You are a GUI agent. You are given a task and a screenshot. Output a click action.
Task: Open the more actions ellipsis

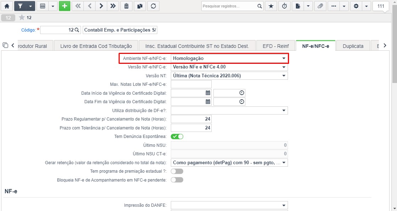[334, 6]
